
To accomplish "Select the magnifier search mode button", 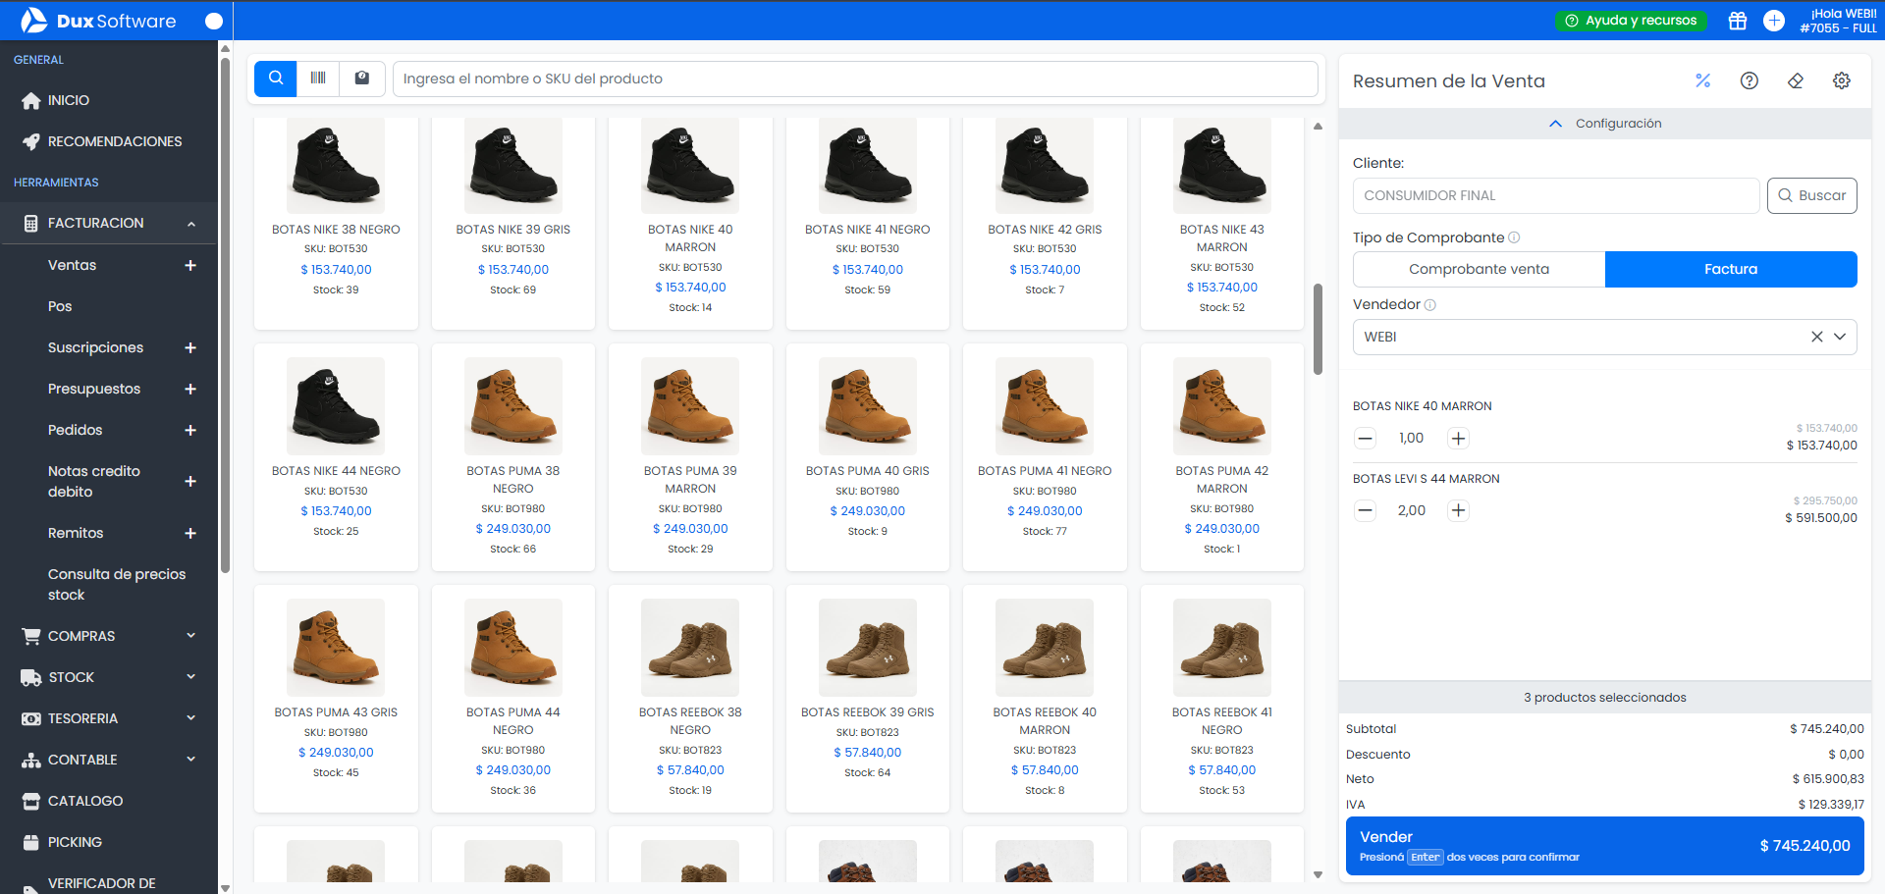I will pos(276,79).
